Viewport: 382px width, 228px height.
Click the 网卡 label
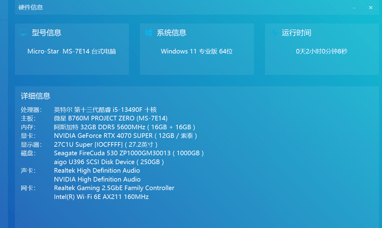click(x=28, y=188)
